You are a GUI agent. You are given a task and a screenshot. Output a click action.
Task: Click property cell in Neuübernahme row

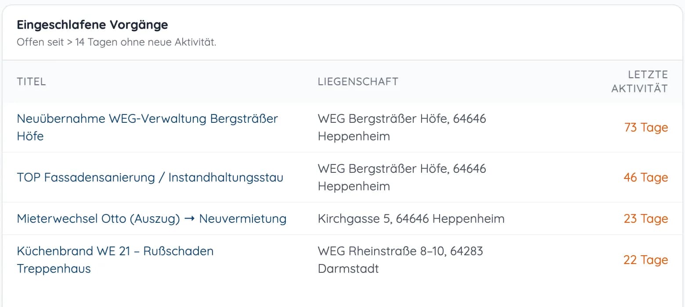click(x=402, y=127)
